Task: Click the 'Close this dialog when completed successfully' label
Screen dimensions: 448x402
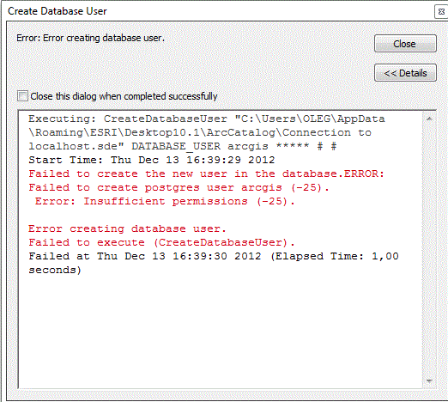Action: point(124,96)
